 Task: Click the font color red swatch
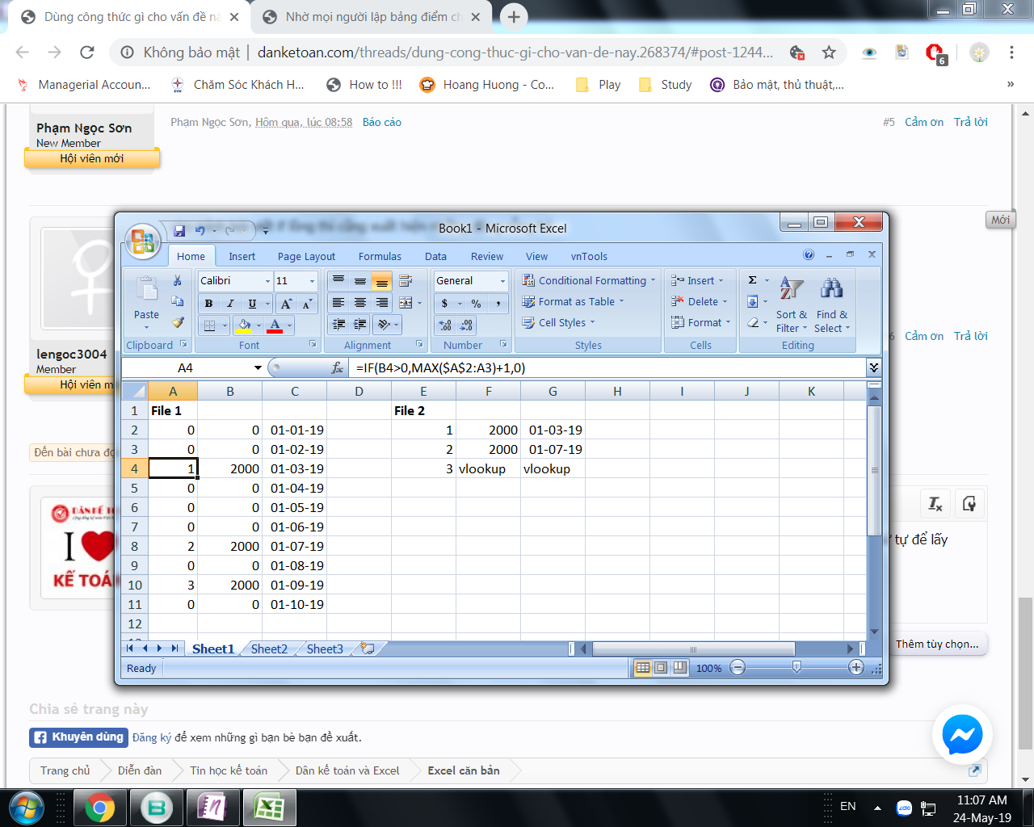[x=275, y=326]
